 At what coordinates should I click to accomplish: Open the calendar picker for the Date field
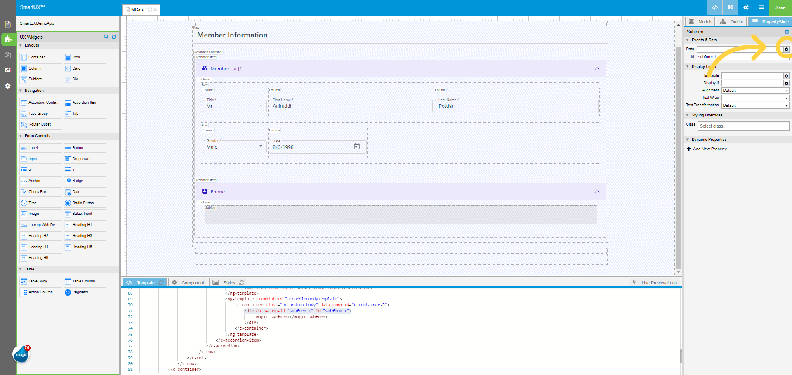click(x=356, y=146)
